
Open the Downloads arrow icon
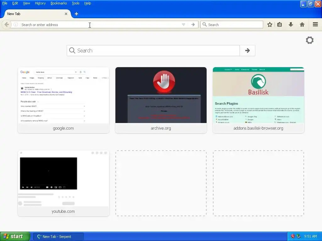pyautogui.click(x=291, y=24)
